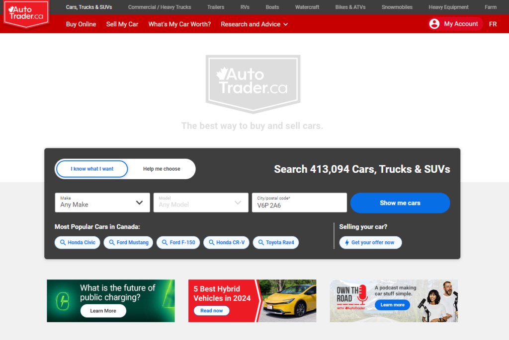Click Buy Online link

(81, 24)
